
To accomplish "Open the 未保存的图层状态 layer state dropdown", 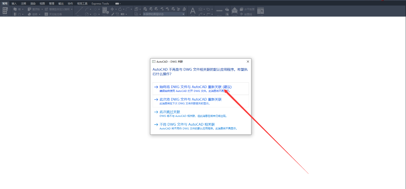I will coord(164,14).
